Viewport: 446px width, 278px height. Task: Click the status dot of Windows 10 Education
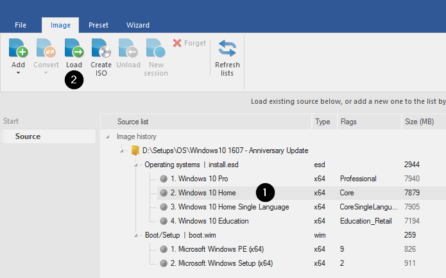click(x=164, y=221)
